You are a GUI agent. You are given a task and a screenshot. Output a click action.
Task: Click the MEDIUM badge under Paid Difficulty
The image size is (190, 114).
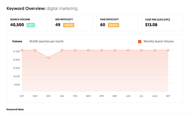[x=113, y=25]
